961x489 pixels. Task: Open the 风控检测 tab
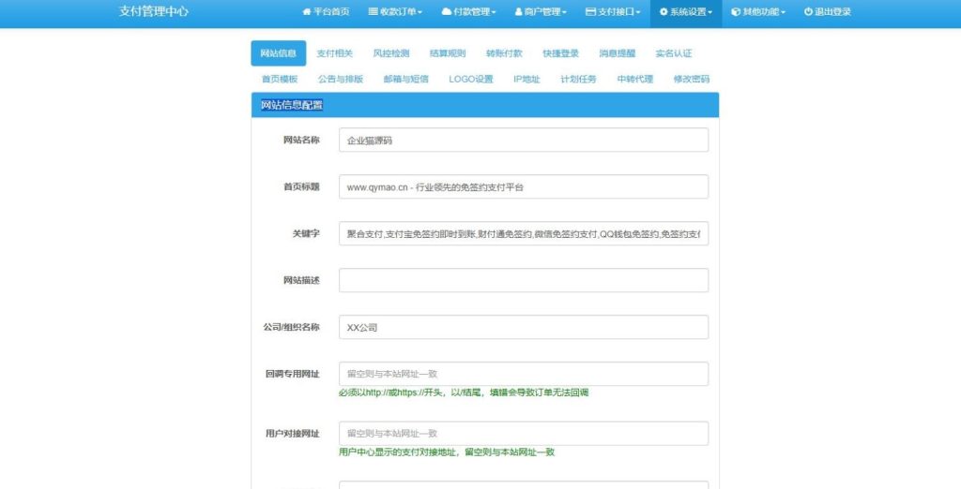tap(391, 53)
